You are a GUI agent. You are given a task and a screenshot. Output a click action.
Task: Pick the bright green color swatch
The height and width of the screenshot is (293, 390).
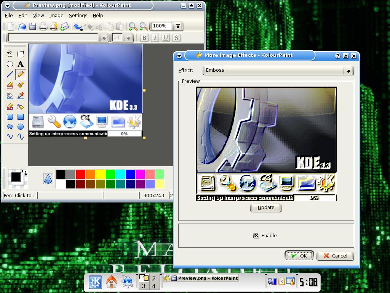(110, 174)
